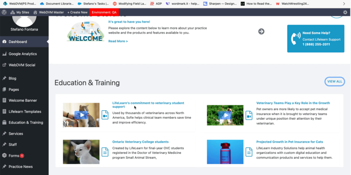Open the ADP bookmark
Image resolution: width=351 pixels, height=175 pixels.
pos(156,3)
